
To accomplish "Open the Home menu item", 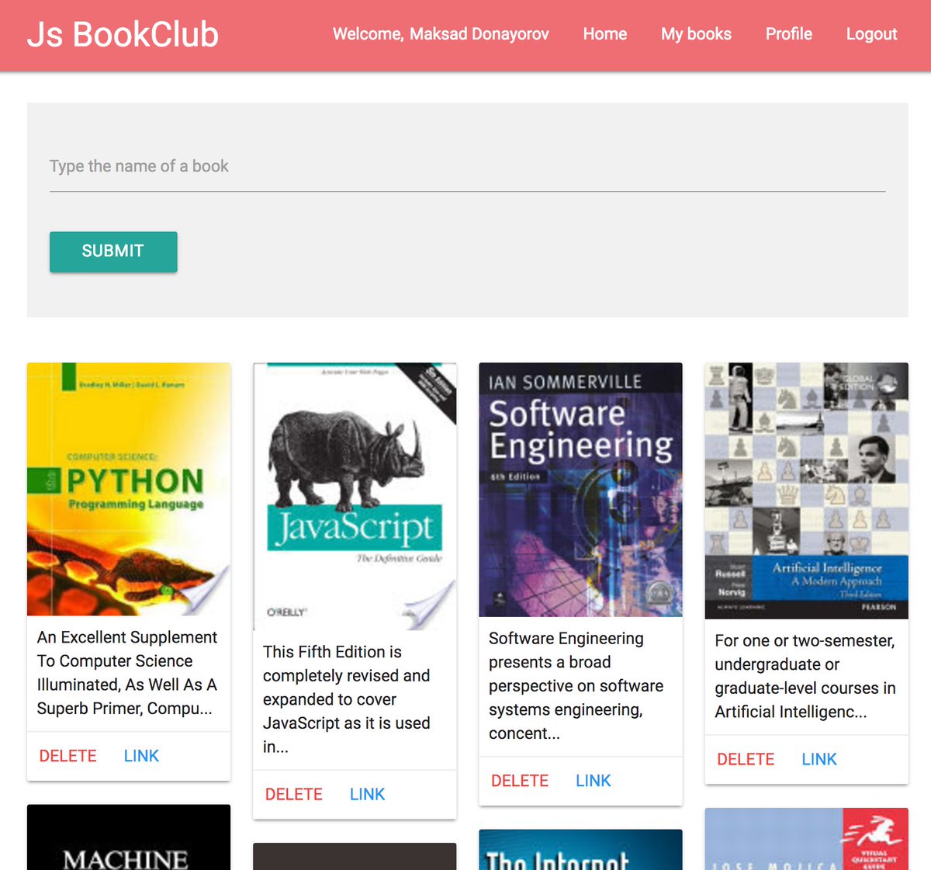I will coord(605,34).
